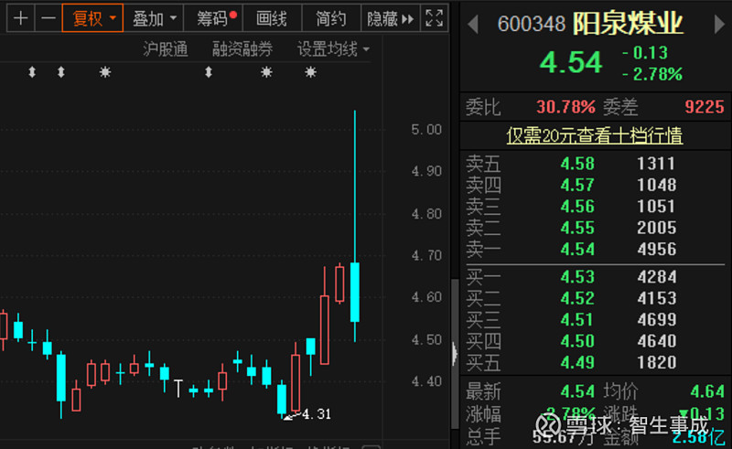This screenshot has width=732, height=449.
Task: Select the 画线 drawing tool
Action: pos(272,18)
